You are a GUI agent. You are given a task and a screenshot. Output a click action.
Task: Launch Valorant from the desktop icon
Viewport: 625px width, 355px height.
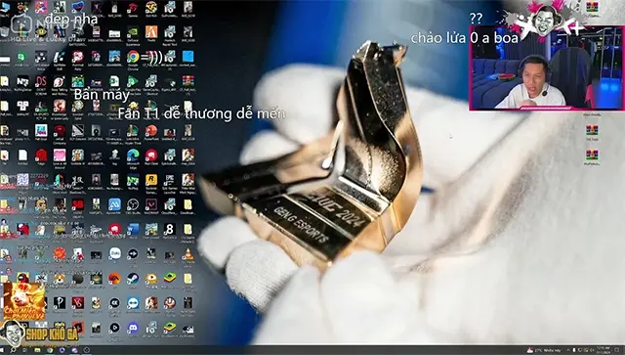click(x=151, y=204)
